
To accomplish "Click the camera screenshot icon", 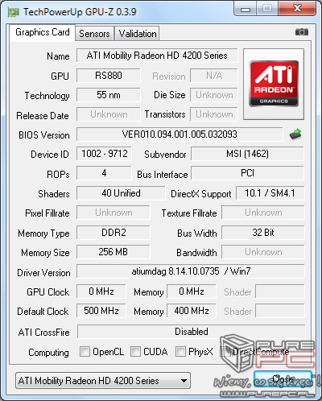I will pos(302,32).
